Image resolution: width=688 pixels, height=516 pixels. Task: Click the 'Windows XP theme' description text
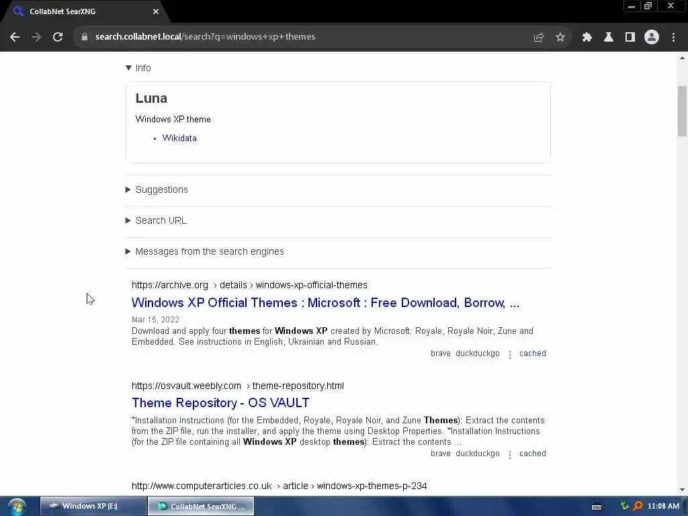tap(173, 120)
